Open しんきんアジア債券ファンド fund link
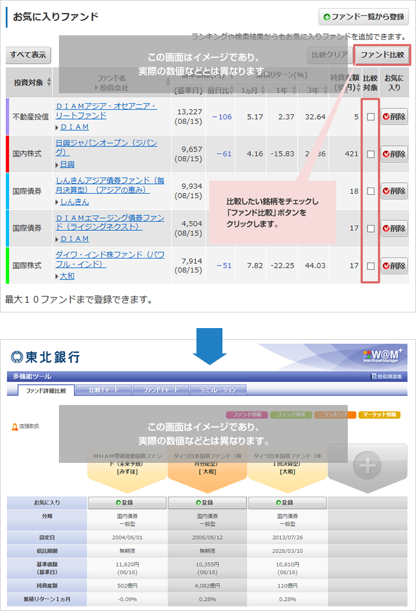The width and height of the screenshot is (416, 611). [110, 185]
